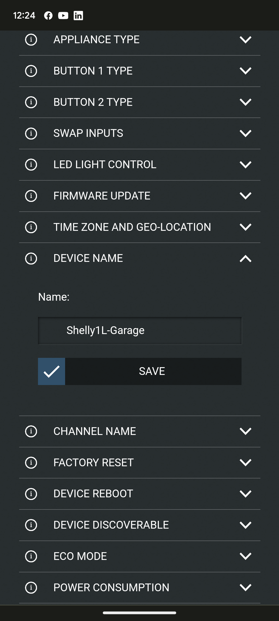
Task: Expand Device Reboot with its chevron
Action: coord(245,494)
